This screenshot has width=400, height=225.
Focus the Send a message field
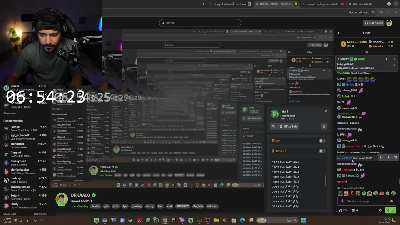(x=367, y=201)
